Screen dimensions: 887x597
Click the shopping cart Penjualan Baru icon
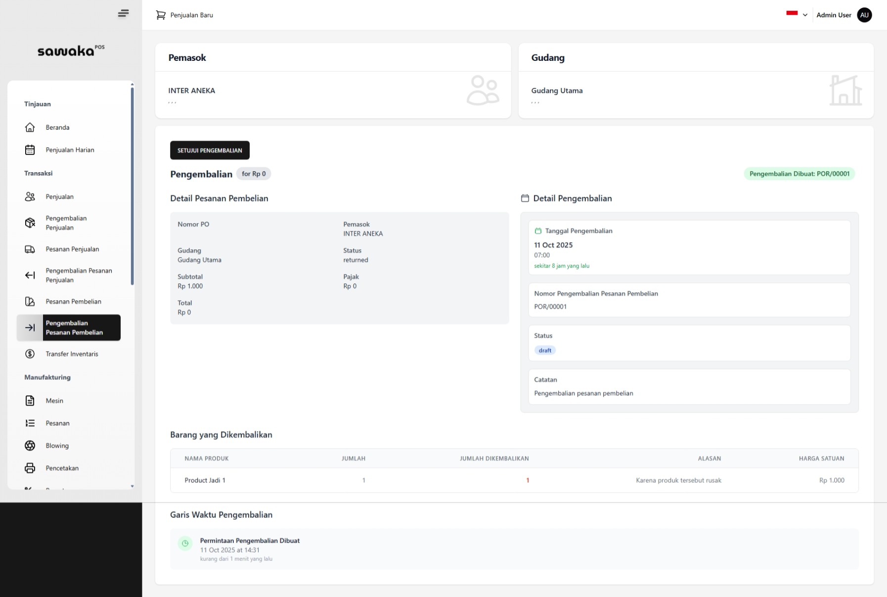tap(161, 15)
